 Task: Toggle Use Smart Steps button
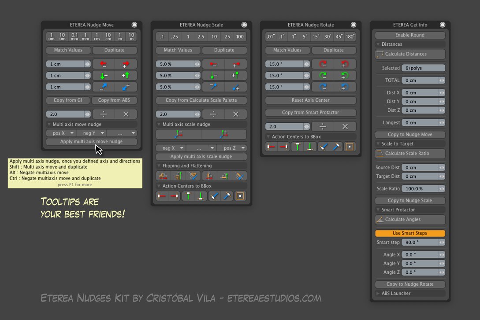(410, 233)
